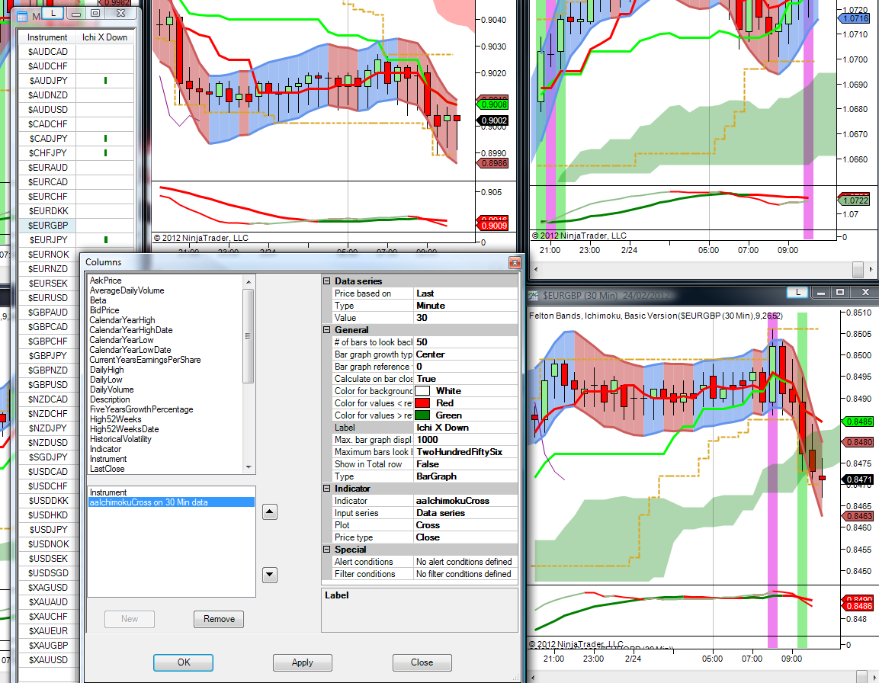Edit the Label field Ichi X Down
879x683 pixels.
click(x=465, y=428)
